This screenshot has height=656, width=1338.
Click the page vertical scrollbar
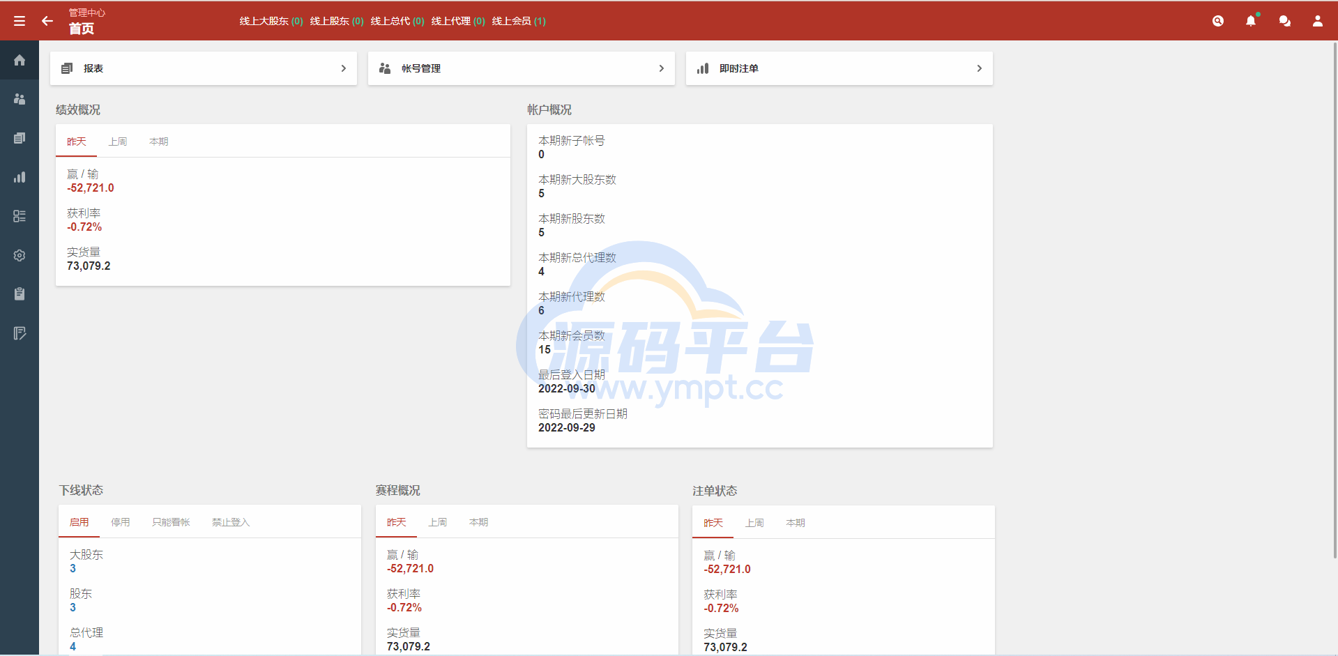point(1335,300)
